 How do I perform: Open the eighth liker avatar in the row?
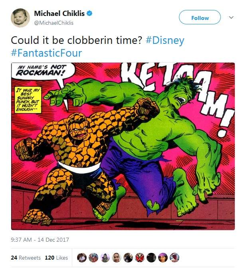point(163,258)
